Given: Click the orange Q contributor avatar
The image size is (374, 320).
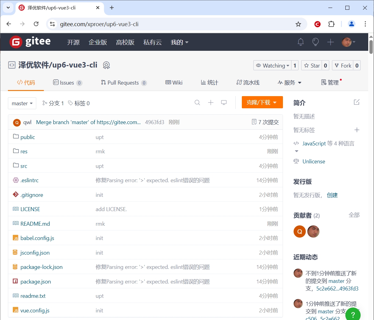Looking at the screenshot, I should click(x=299, y=231).
